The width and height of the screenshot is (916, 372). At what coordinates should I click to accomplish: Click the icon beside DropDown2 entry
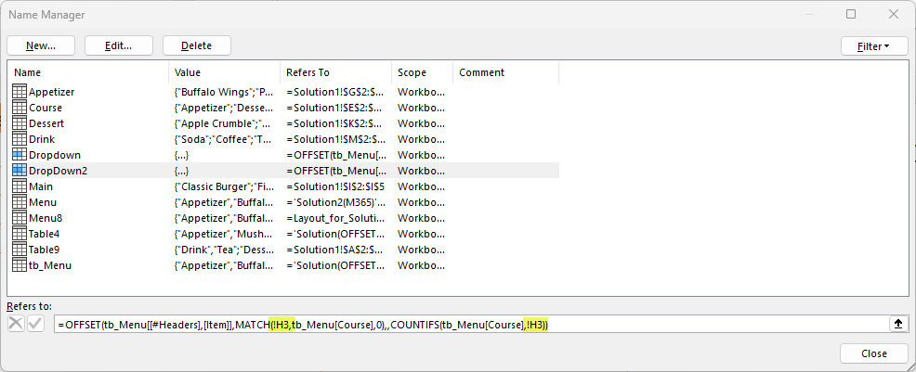pos(20,171)
